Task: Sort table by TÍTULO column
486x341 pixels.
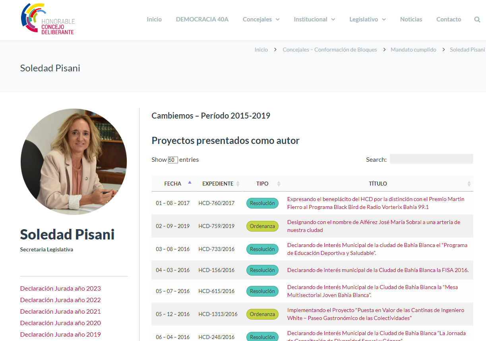Action: [x=378, y=184]
